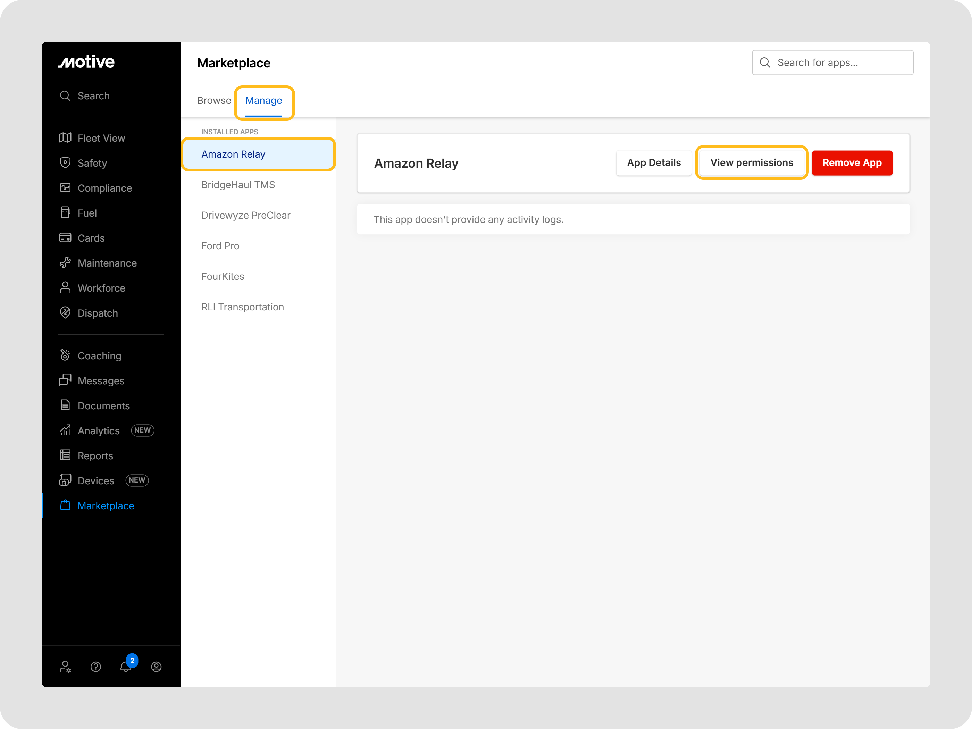Select BridgeHaul TMS in installed apps
Viewport: 972px width, 729px height.
(x=238, y=185)
